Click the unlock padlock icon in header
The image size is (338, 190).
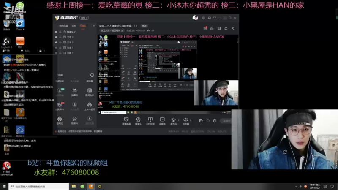[212, 28]
